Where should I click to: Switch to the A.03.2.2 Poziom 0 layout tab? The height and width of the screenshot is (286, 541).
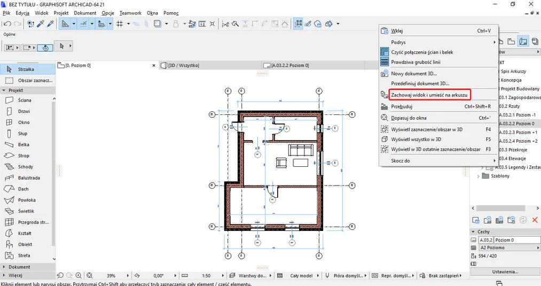tap(314, 65)
